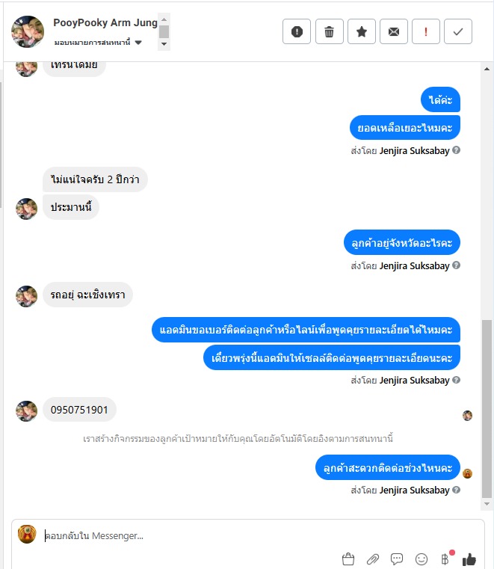Open help icon beside Jenjira Suksabay at bottom
Image resolution: width=494 pixels, height=569 pixels.
tap(457, 490)
